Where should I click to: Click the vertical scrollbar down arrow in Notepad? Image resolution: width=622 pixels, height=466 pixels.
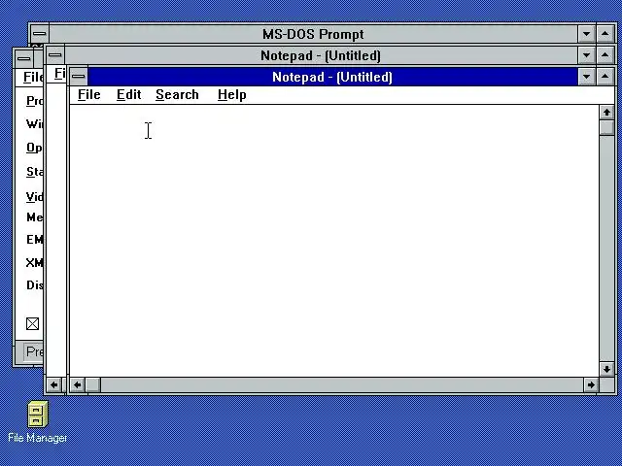(606, 369)
